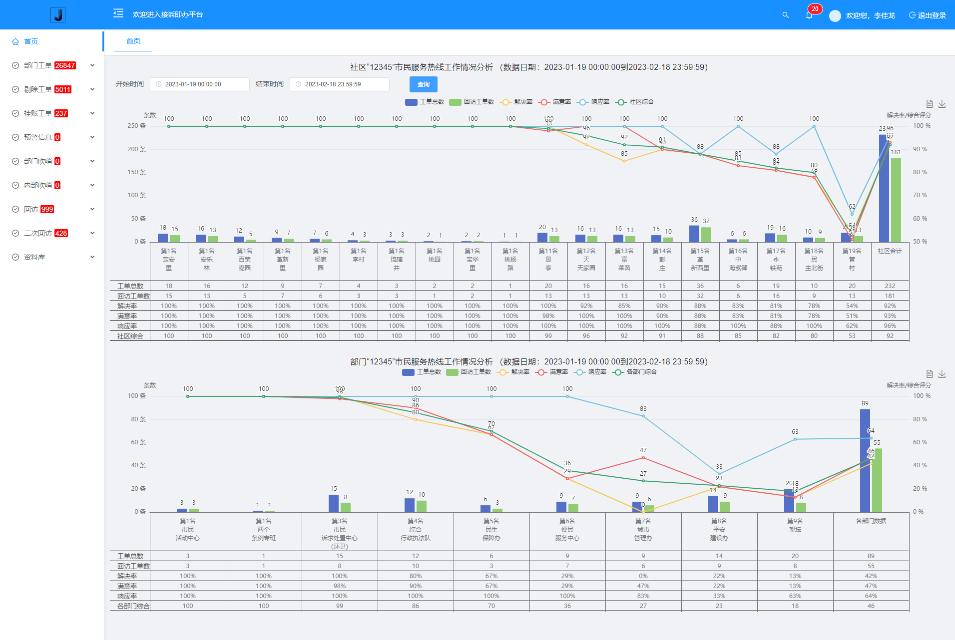Select 首页 in the sidebar menu
Screen dimensions: 955x640
(x=52, y=41)
